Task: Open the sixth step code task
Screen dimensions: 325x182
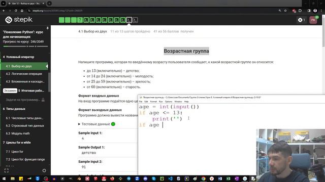Action: tap(92, 20)
